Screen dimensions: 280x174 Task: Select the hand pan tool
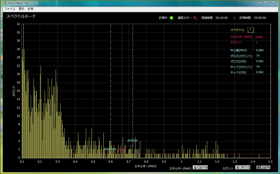coord(268,167)
